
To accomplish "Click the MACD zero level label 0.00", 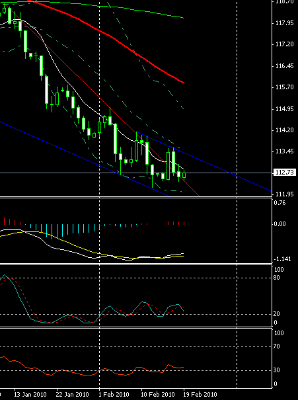I will coord(279,224).
